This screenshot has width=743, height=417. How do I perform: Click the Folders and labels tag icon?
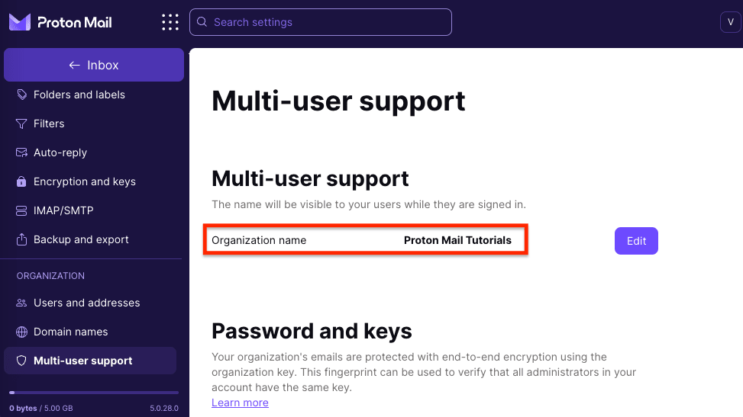pos(21,95)
